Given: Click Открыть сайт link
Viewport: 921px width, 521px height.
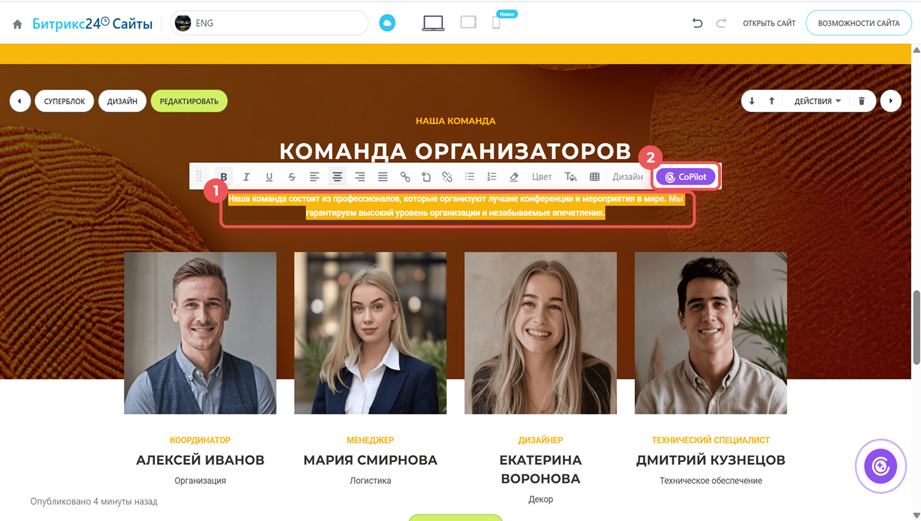Looking at the screenshot, I should tap(769, 23).
